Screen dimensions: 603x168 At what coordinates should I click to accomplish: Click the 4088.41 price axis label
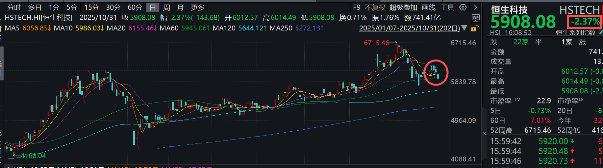coord(463,159)
